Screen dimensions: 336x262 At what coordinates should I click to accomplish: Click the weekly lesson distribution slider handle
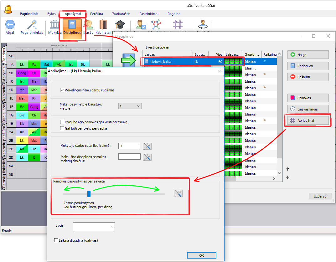click(89, 194)
